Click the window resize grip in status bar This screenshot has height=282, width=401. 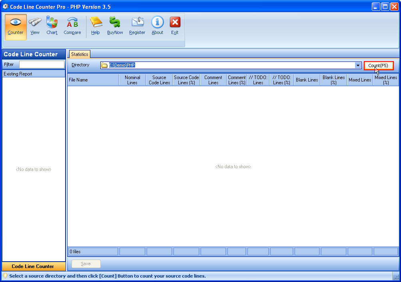396,277
